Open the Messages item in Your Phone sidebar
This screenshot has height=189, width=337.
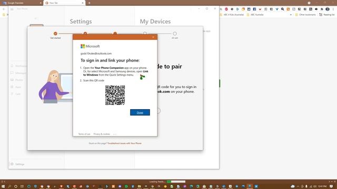pyautogui.click(x=18, y=73)
